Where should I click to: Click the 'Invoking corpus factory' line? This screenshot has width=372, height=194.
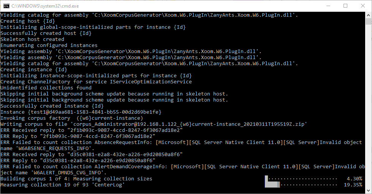(72, 118)
